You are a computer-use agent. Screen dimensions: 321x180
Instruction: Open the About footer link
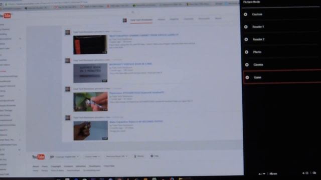point(36,166)
